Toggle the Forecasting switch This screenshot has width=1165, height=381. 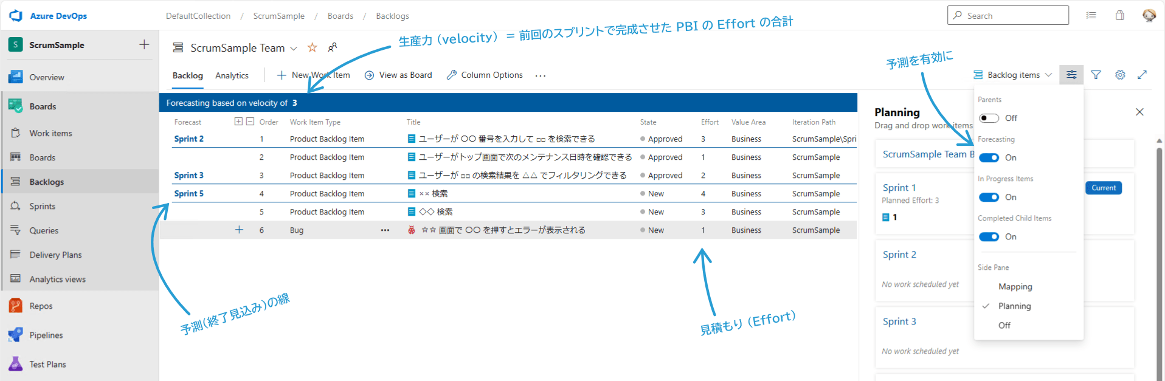click(989, 157)
